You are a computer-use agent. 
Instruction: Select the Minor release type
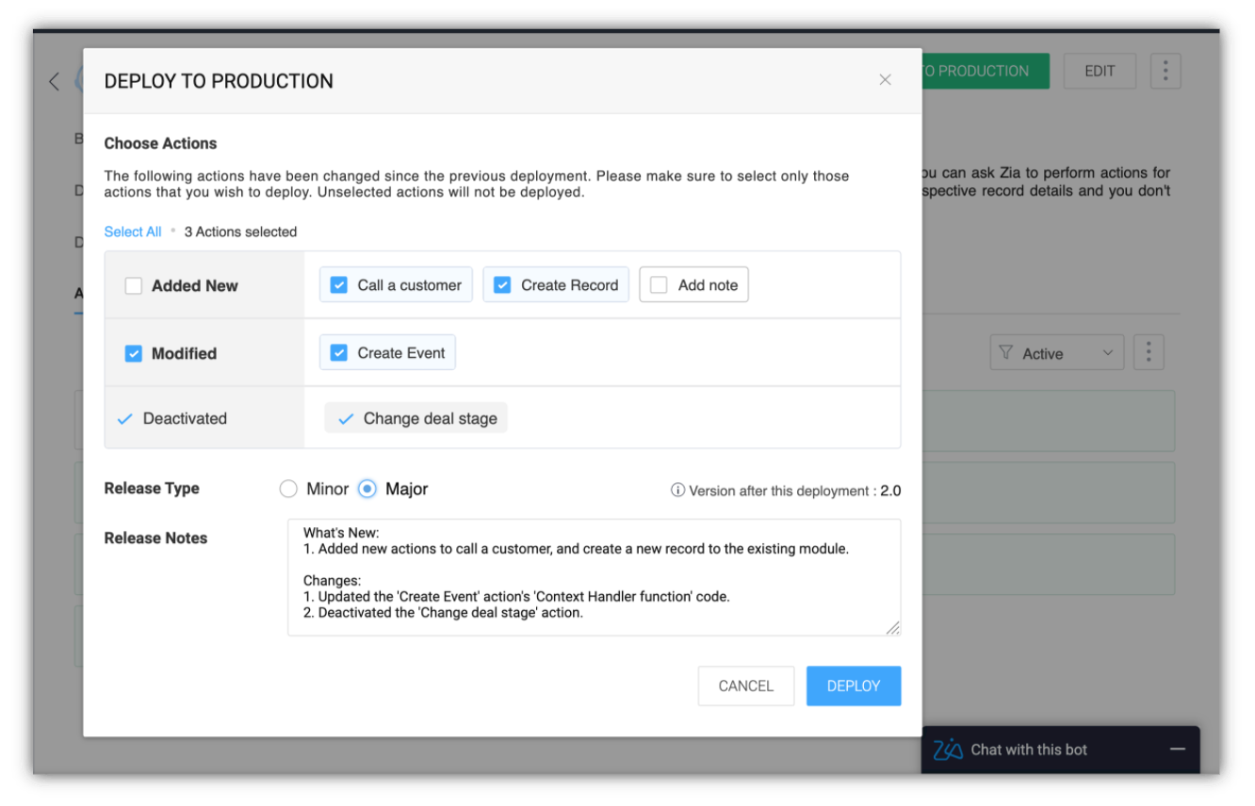coord(288,490)
